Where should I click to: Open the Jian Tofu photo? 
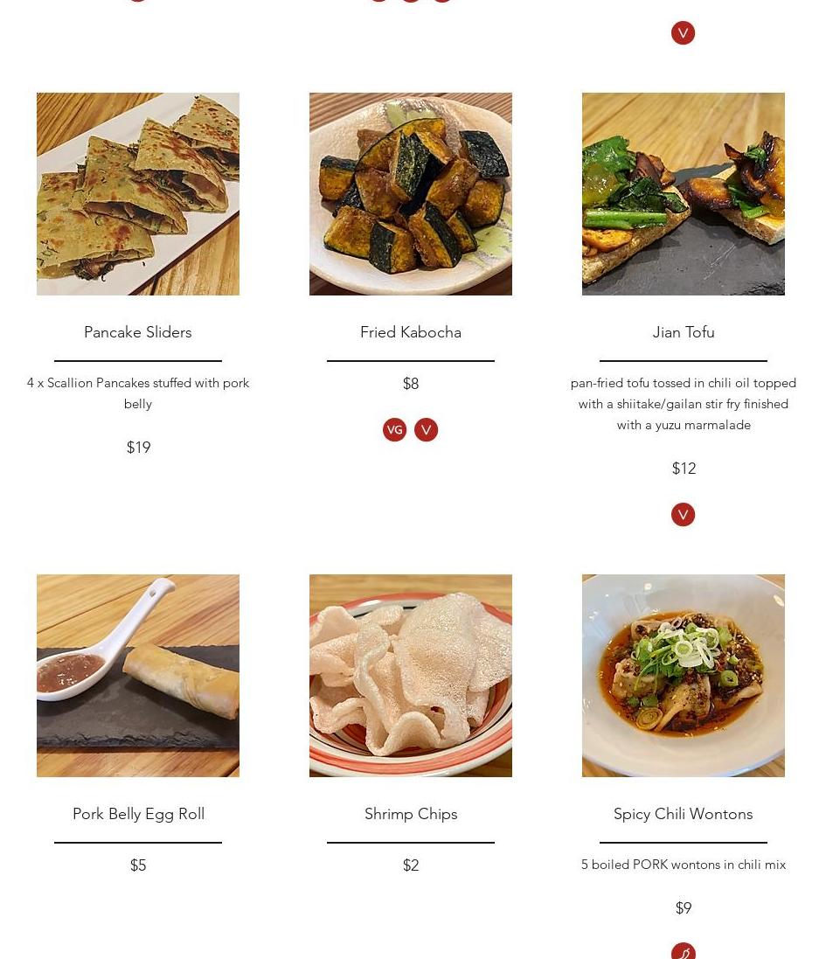[684, 194]
